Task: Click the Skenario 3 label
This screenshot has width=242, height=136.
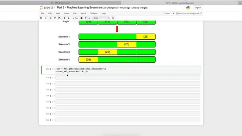Action: [64, 52]
